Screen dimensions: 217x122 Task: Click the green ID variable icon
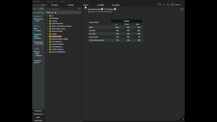50,16
